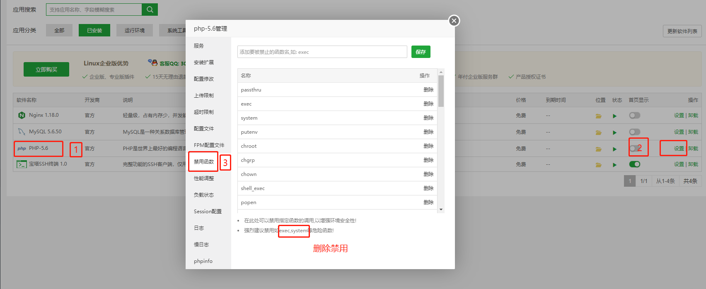The height and width of the screenshot is (289, 706).
Task: Open the 超时限制 tab
Action: point(204,112)
